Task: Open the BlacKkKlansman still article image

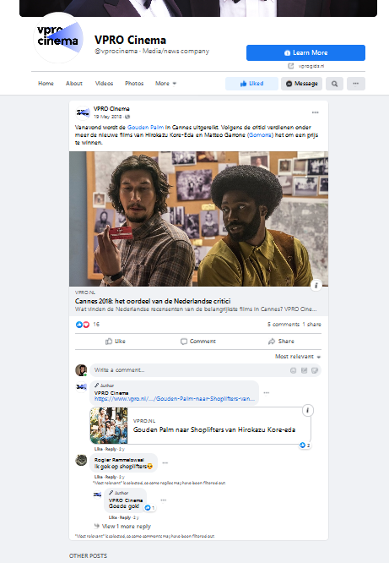Action: pos(198,219)
